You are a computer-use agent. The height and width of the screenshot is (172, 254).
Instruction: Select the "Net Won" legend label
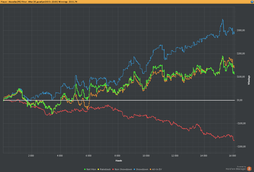click(91, 169)
